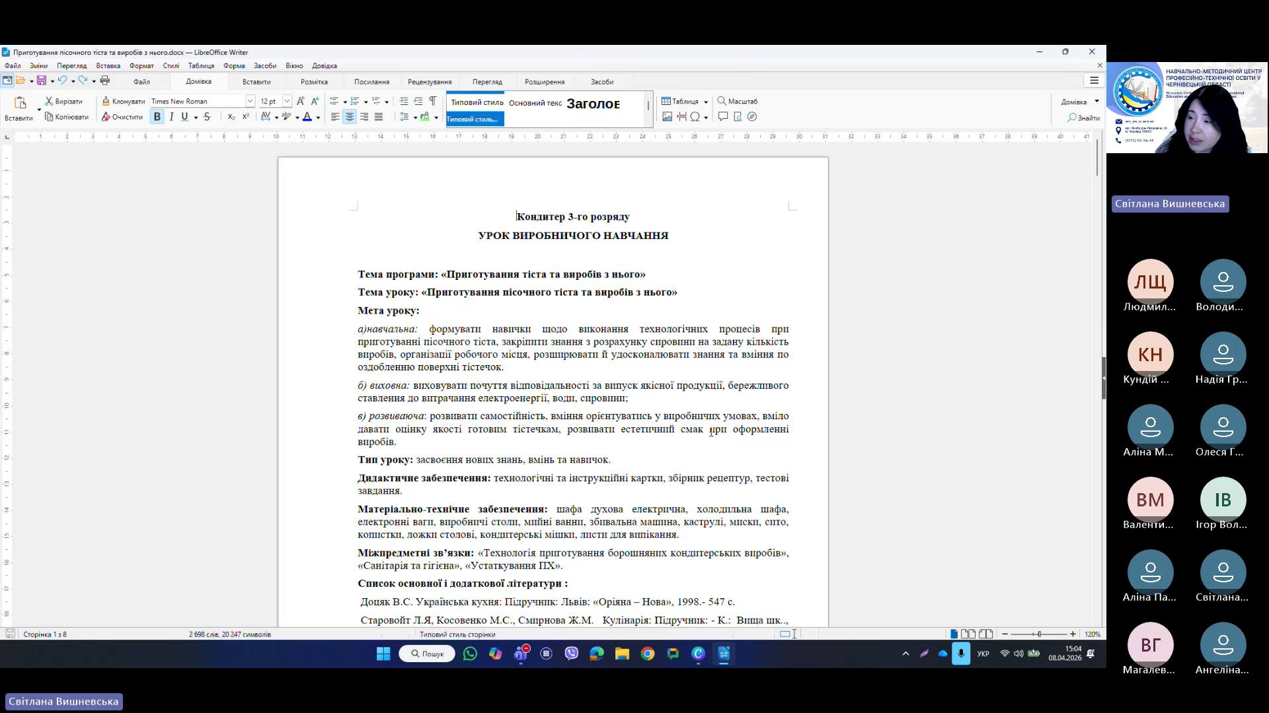Switch to the Розмітка tab
This screenshot has height=713, width=1269.
314,82
